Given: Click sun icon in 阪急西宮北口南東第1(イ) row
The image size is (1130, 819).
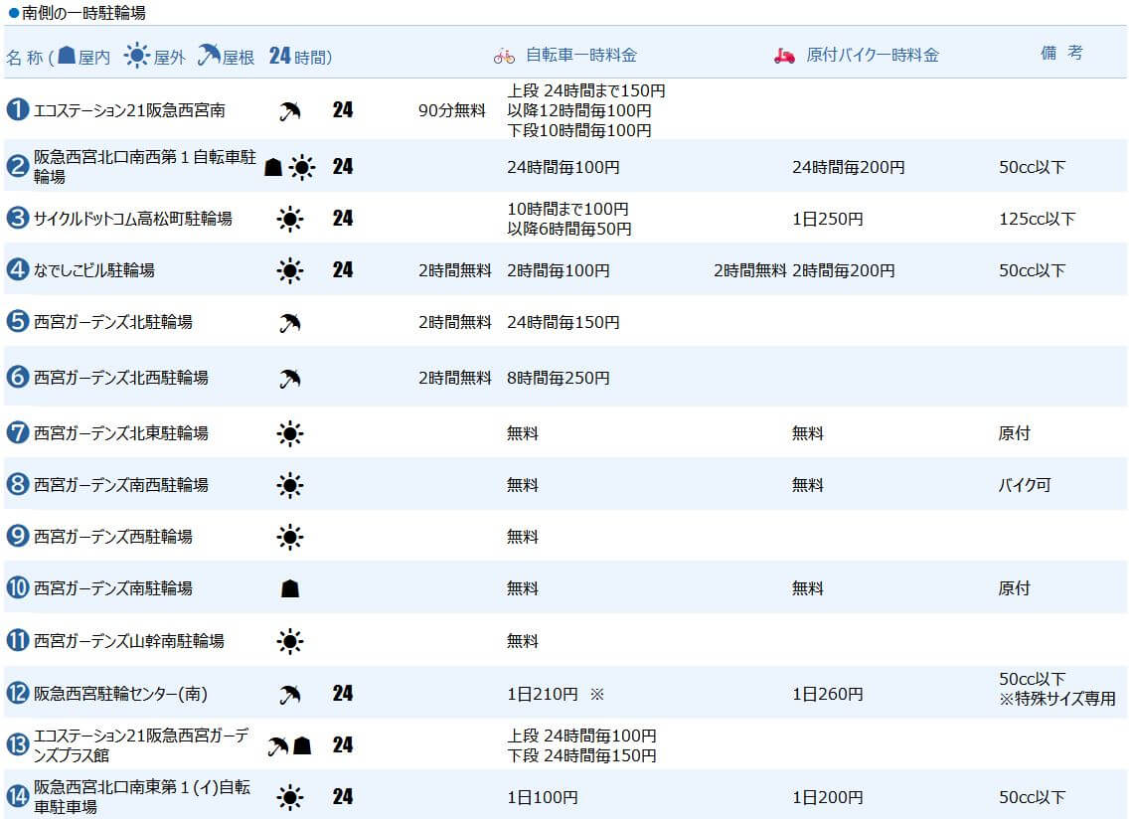Looking at the screenshot, I should [x=290, y=797].
